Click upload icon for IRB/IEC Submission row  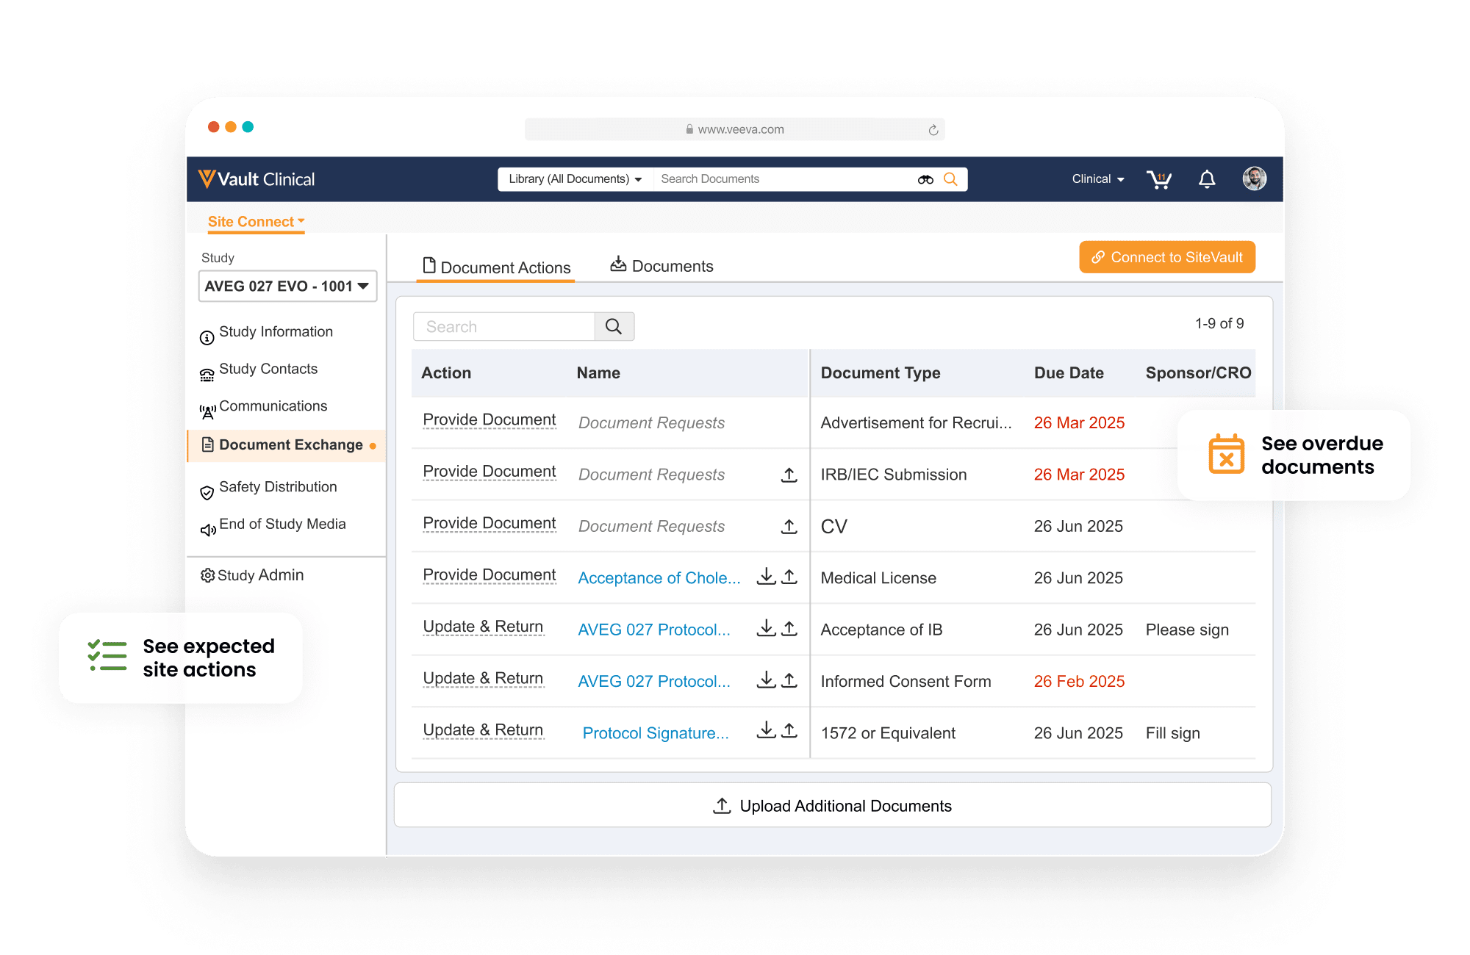tap(789, 475)
